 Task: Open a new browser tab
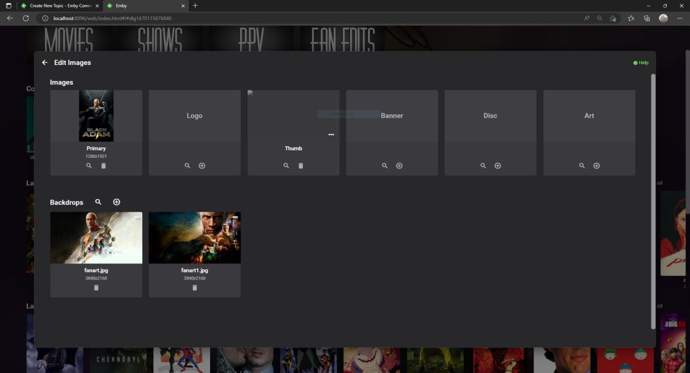(195, 5)
